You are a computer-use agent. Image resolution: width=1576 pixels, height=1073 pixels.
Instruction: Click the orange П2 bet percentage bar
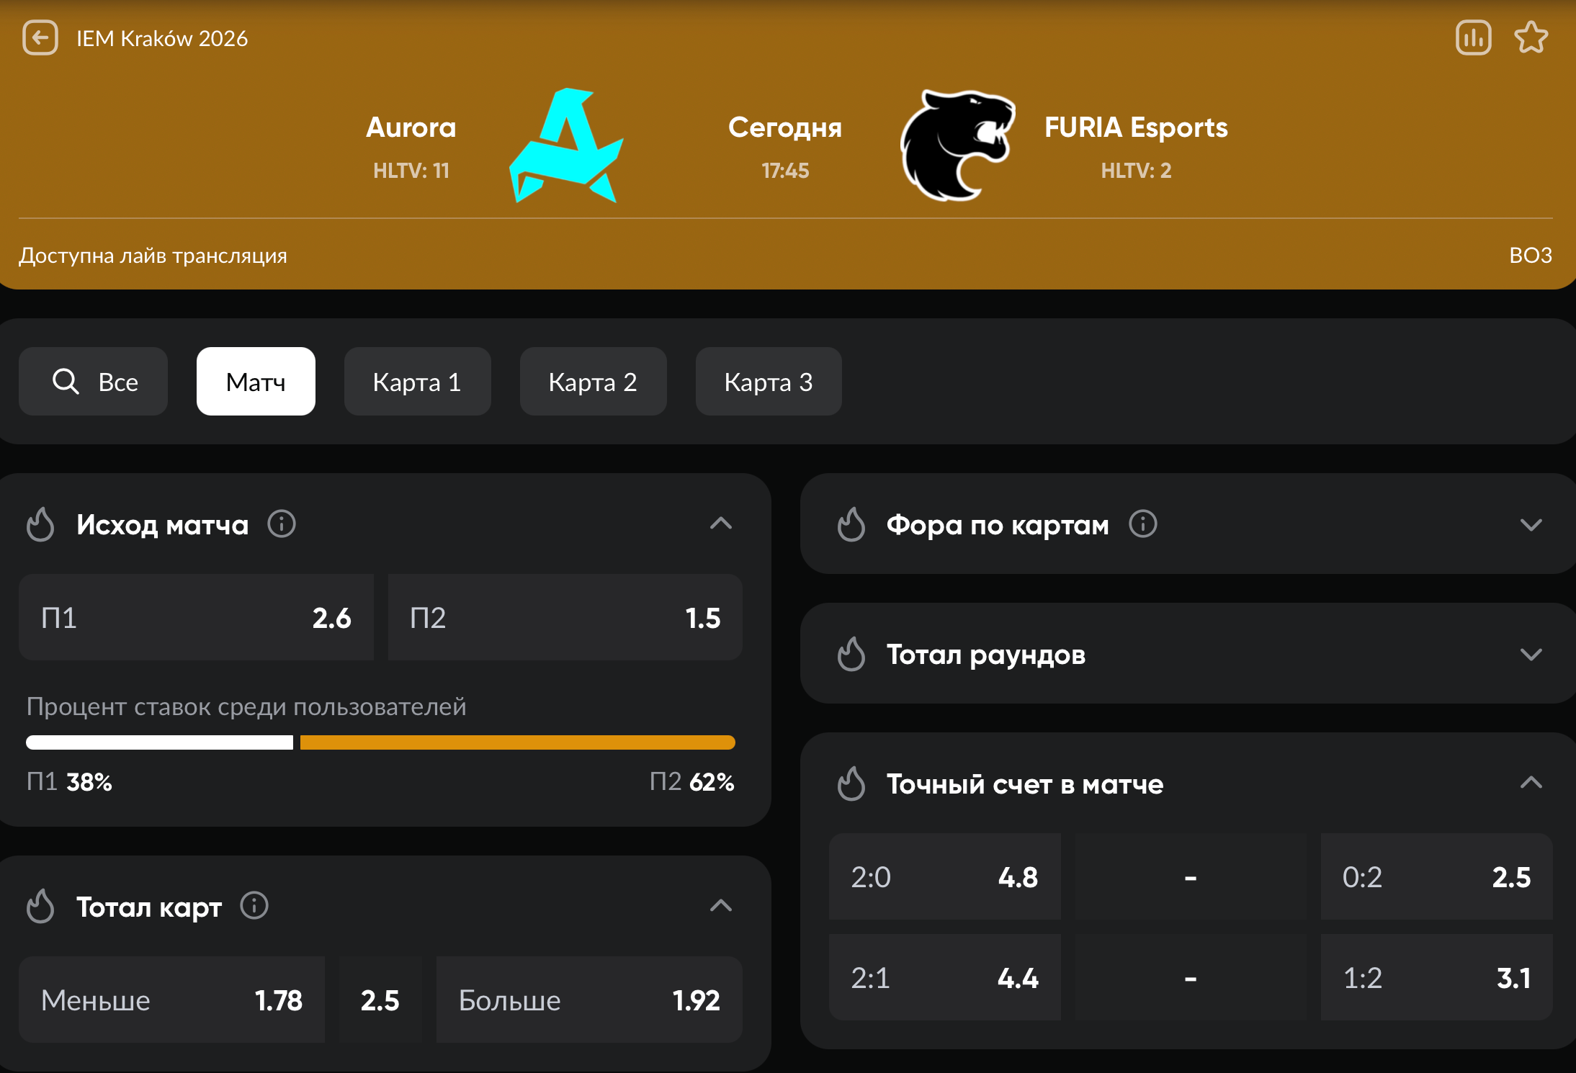pos(517,742)
